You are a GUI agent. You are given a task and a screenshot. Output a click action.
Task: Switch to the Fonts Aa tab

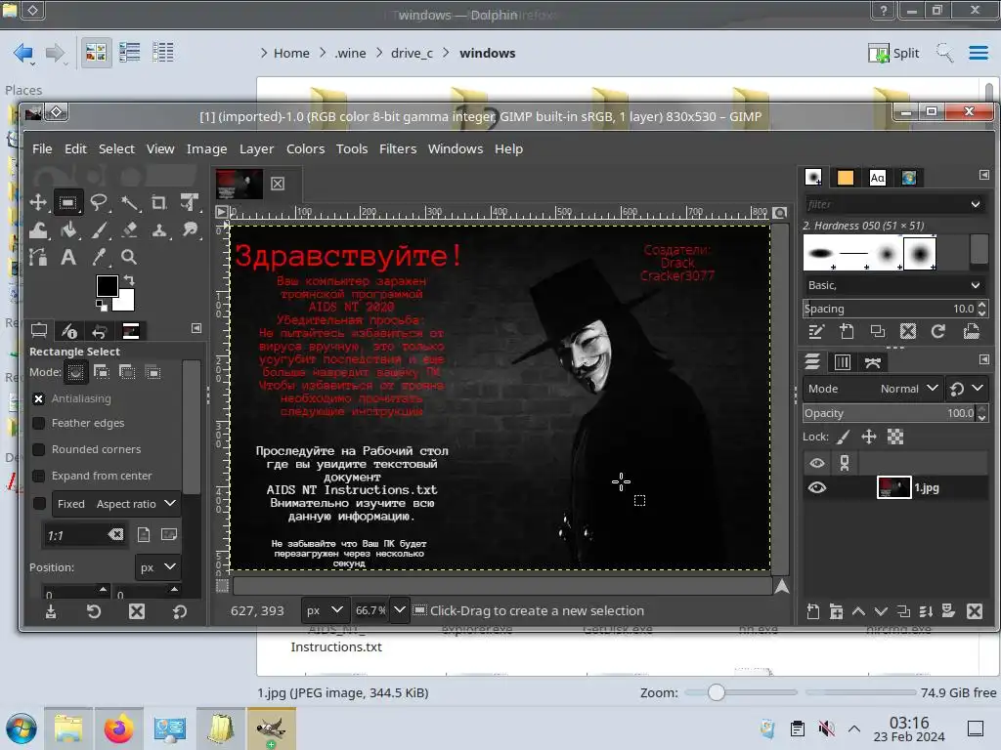tap(878, 178)
